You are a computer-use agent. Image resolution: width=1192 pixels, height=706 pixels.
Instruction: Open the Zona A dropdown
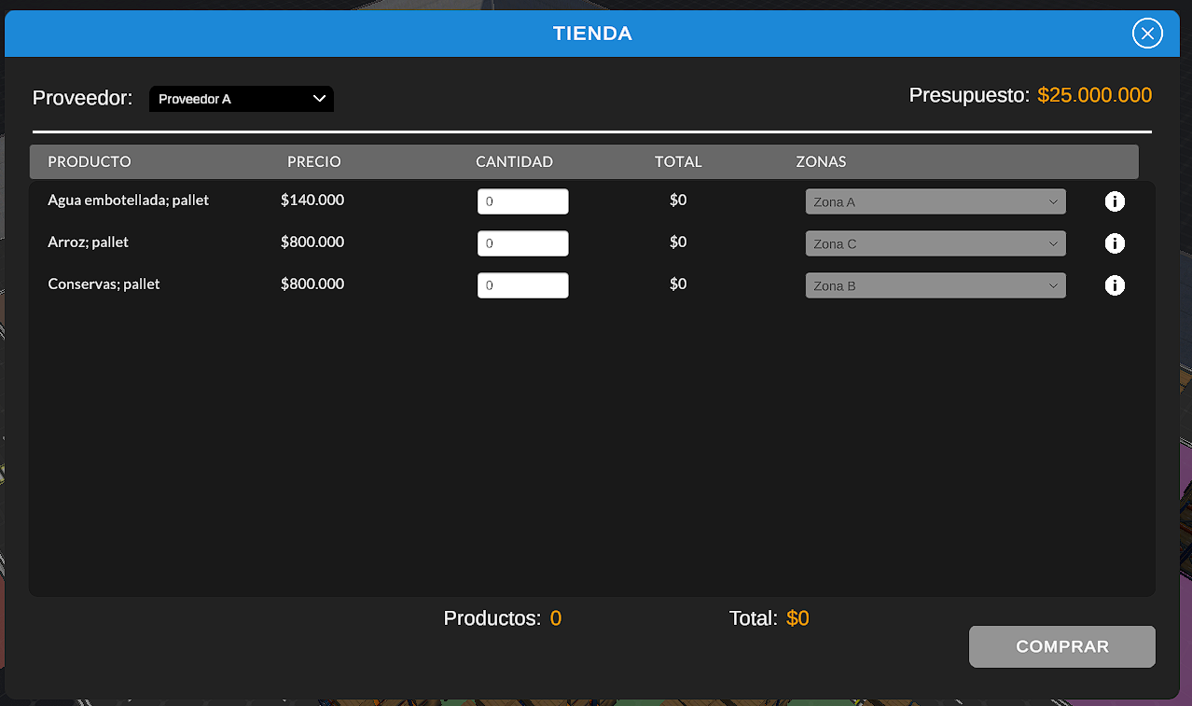tap(936, 201)
